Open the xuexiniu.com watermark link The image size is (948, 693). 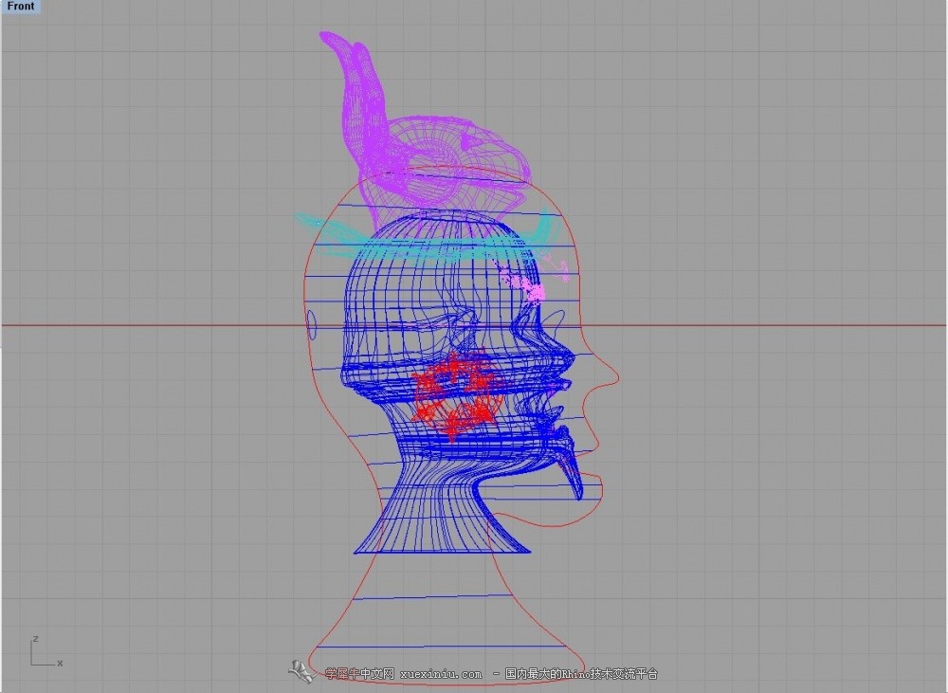pos(441,674)
